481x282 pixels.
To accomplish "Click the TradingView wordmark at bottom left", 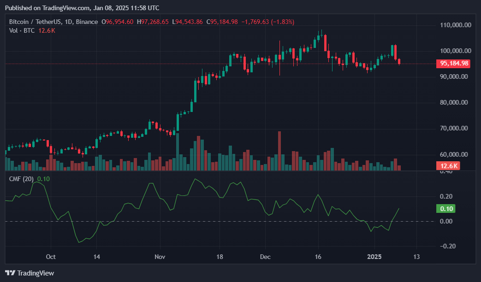I will coord(35,273).
